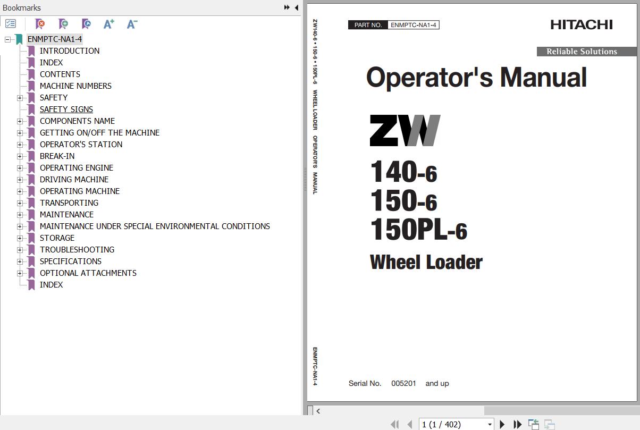Hide the Bookmarks panel with left arrow

click(x=296, y=7)
